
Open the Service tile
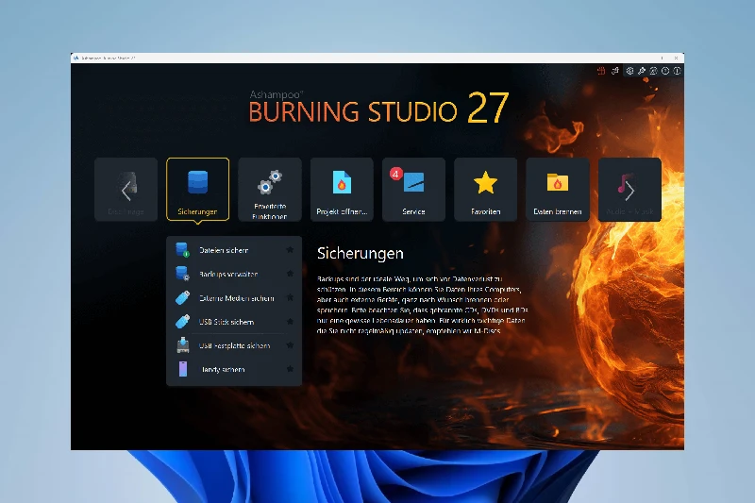pos(413,189)
